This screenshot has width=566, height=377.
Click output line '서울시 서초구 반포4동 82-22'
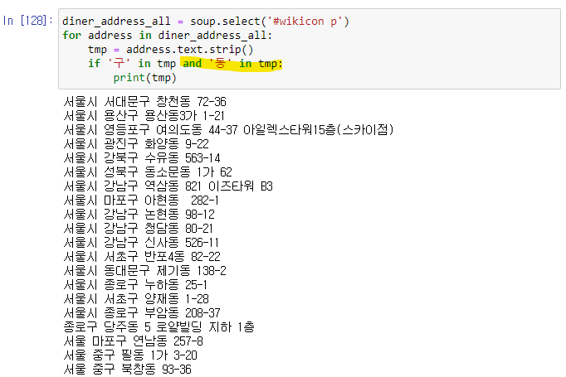pos(142,256)
